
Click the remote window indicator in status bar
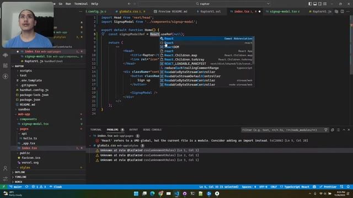click(4, 187)
